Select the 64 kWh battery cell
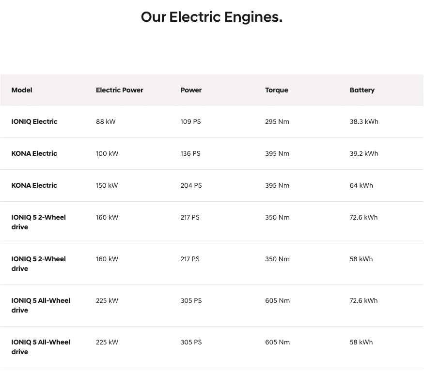424x373 pixels. coord(361,185)
